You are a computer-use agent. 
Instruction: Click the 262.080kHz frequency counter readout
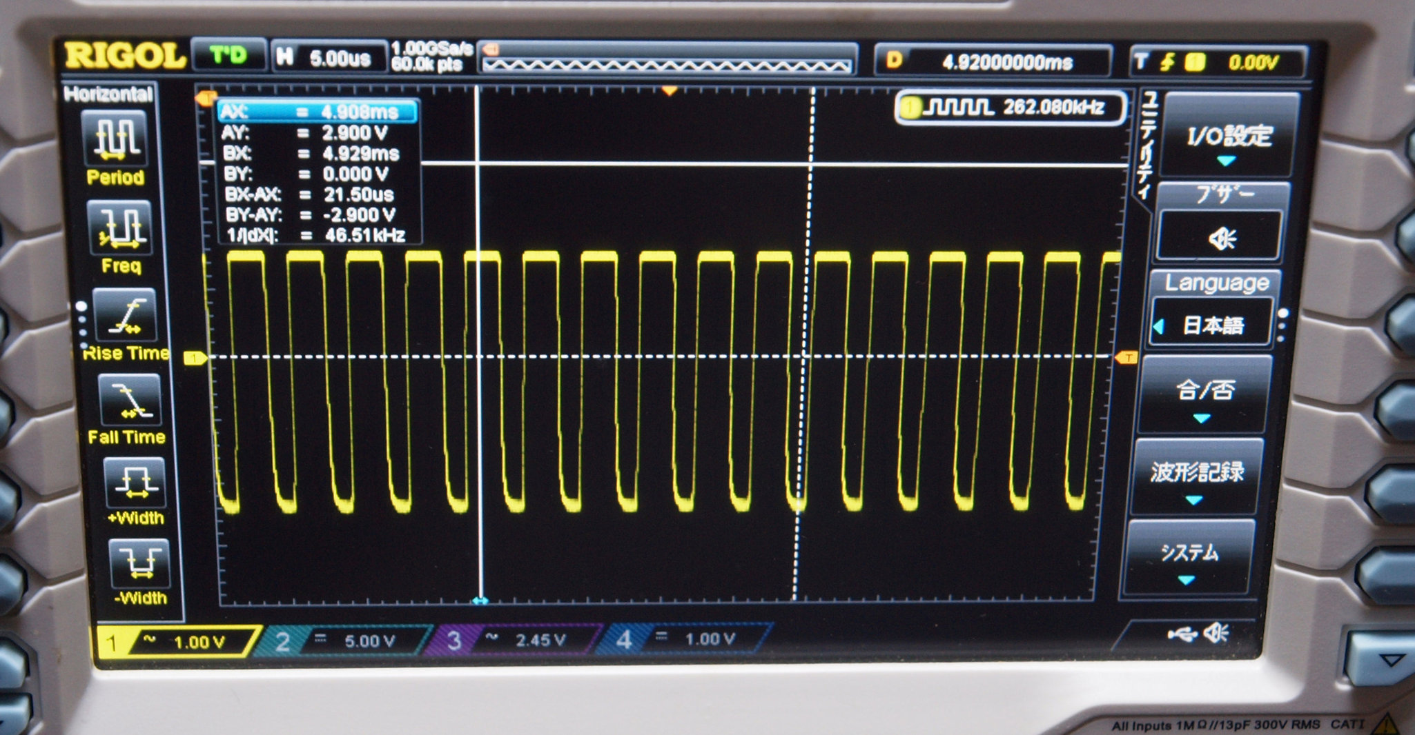point(1011,108)
